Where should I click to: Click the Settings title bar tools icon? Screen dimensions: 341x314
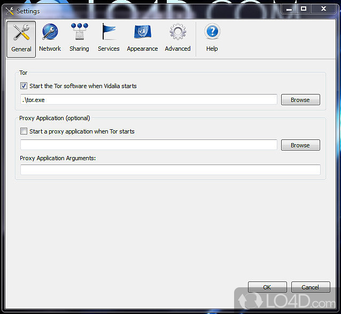tap(10, 11)
